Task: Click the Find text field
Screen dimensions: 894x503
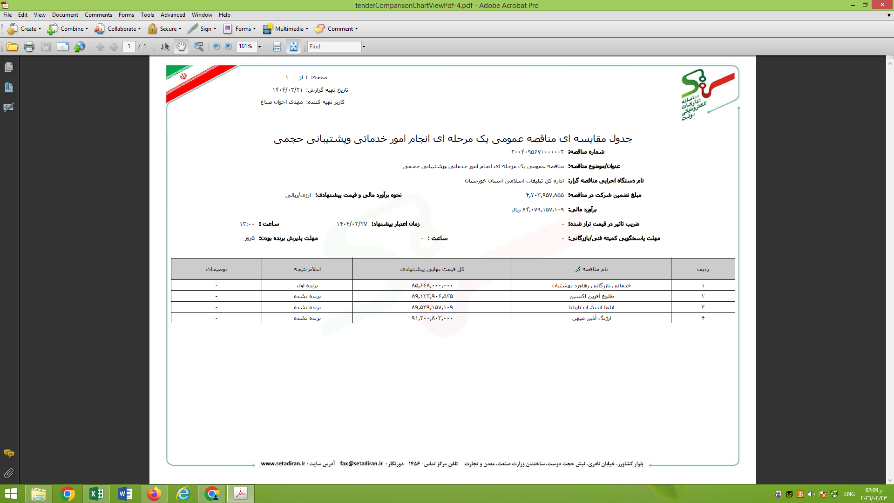Action: pyautogui.click(x=334, y=47)
